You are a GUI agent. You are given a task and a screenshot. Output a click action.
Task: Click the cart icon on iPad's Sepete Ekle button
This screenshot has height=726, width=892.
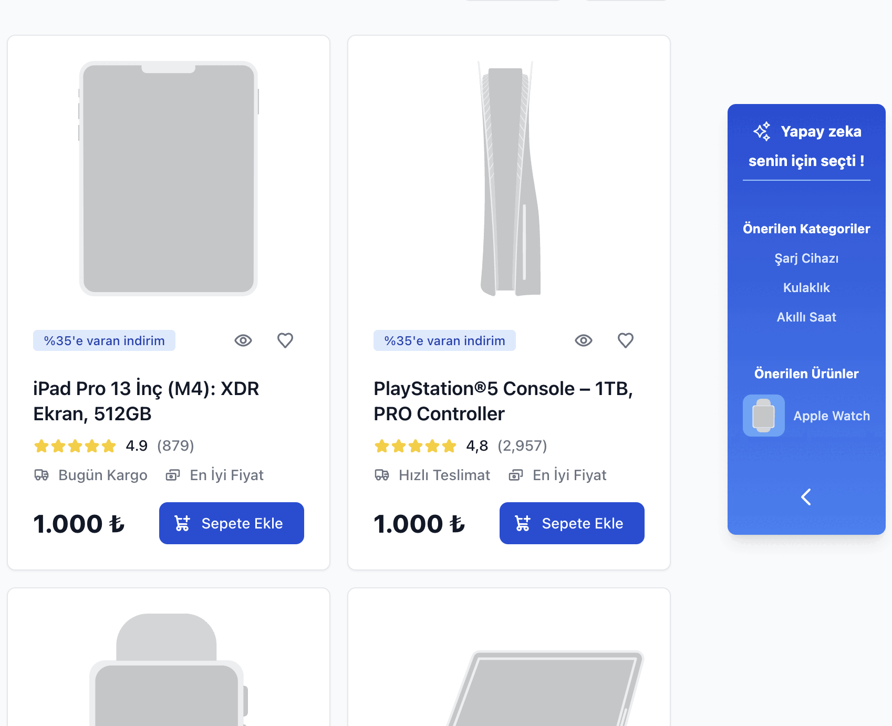[181, 523]
